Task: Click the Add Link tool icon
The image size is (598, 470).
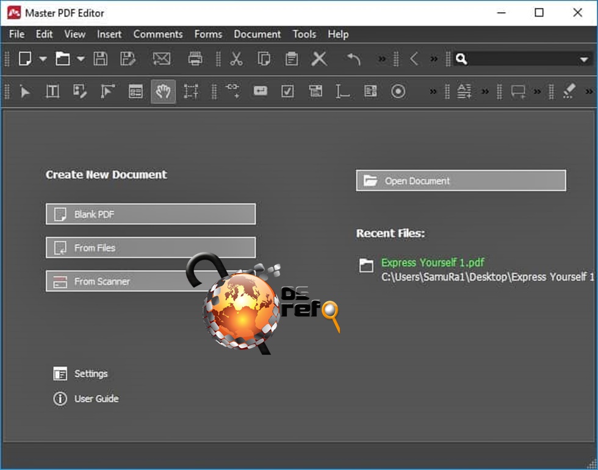Action: click(x=232, y=91)
